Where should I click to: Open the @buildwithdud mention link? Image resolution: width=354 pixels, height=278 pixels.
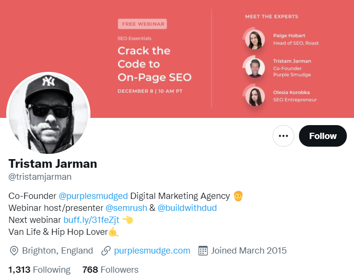click(x=187, y=208)
